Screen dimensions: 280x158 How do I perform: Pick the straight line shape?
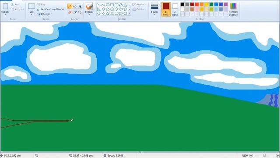[99, 5]
